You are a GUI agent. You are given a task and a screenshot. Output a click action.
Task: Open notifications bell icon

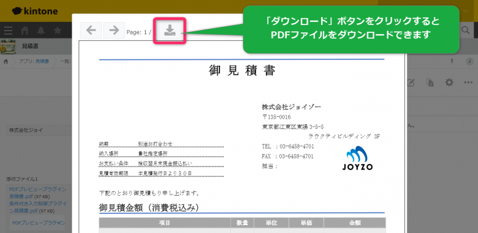pyautogui.click(x=41, y=31)
